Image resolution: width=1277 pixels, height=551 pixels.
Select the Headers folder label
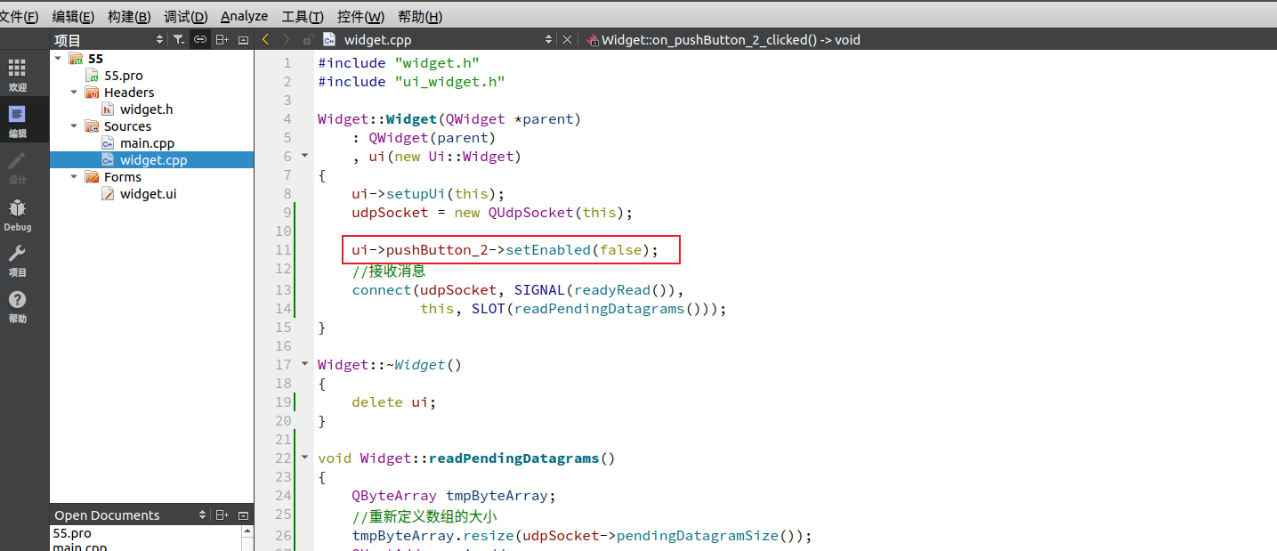tap(129, 93)
